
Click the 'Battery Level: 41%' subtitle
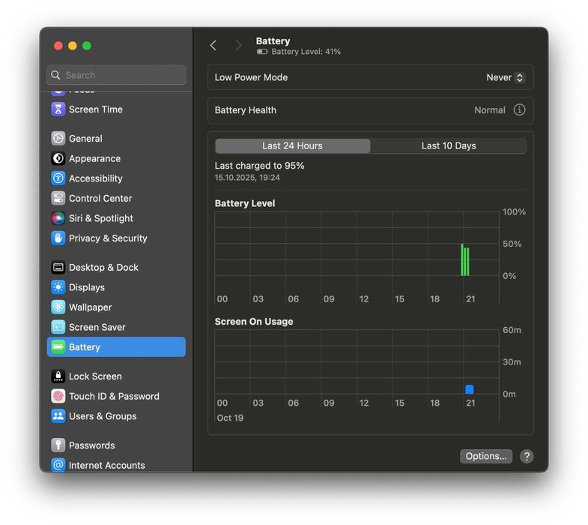pos(306,52)
